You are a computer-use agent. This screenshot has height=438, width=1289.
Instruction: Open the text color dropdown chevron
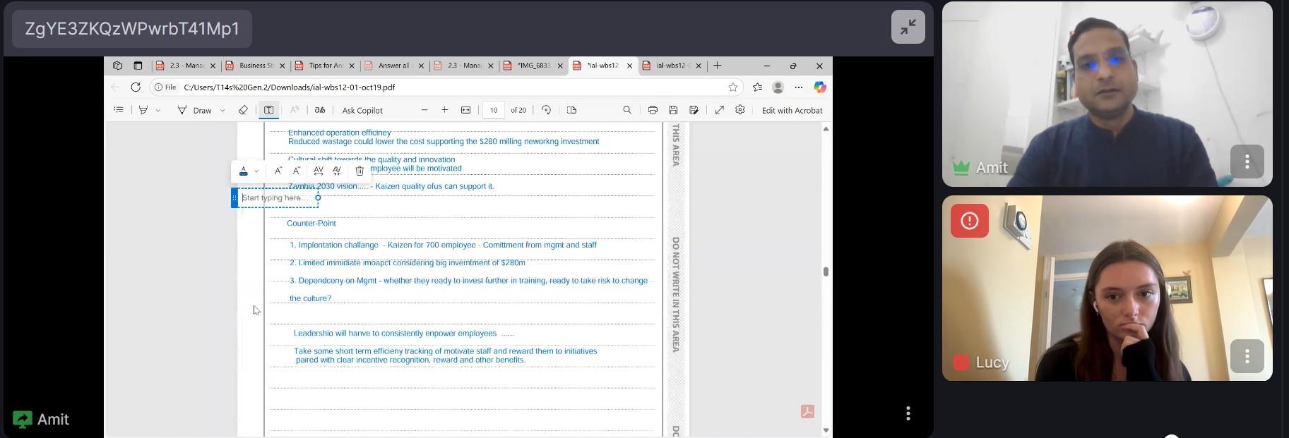click(x=256, y=171)
